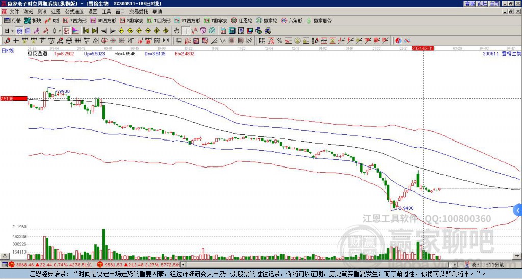Open the 行情 market quotes view

tap(12, 20)
